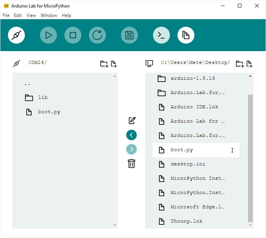266x238 pixels.
Task: Open the Window menu
Action: (49, 15)
